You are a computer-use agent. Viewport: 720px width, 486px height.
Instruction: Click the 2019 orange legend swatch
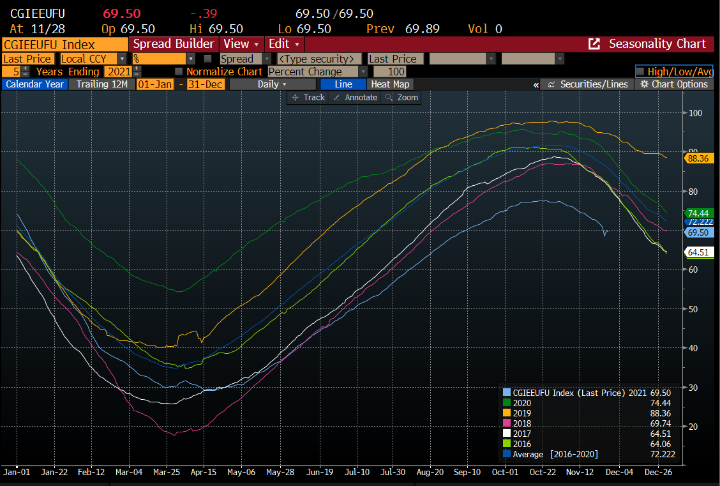(507, 413)
